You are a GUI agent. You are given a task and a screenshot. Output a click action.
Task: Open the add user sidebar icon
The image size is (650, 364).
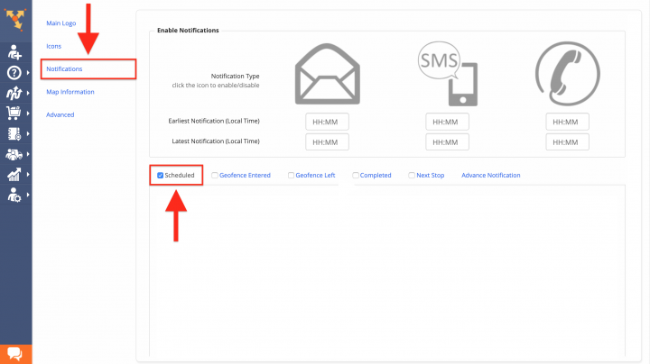(x=14, y=52)
